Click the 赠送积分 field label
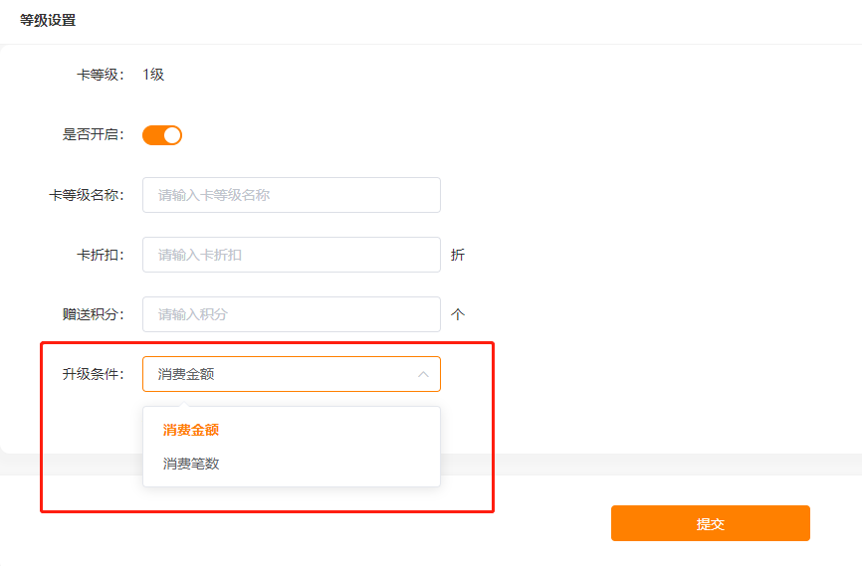Screen dimensions: 862x566 click(94, 314)
